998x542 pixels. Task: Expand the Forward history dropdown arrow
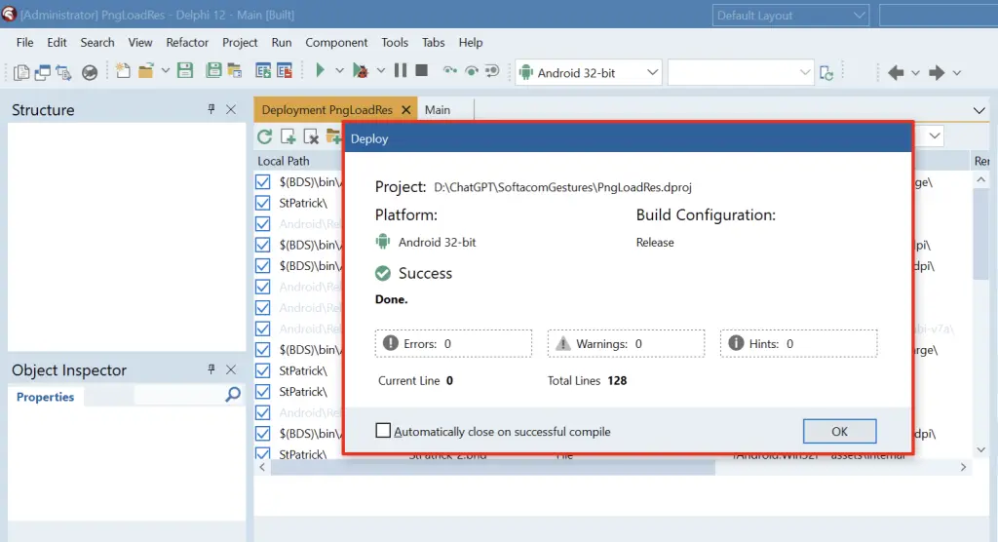957,72
